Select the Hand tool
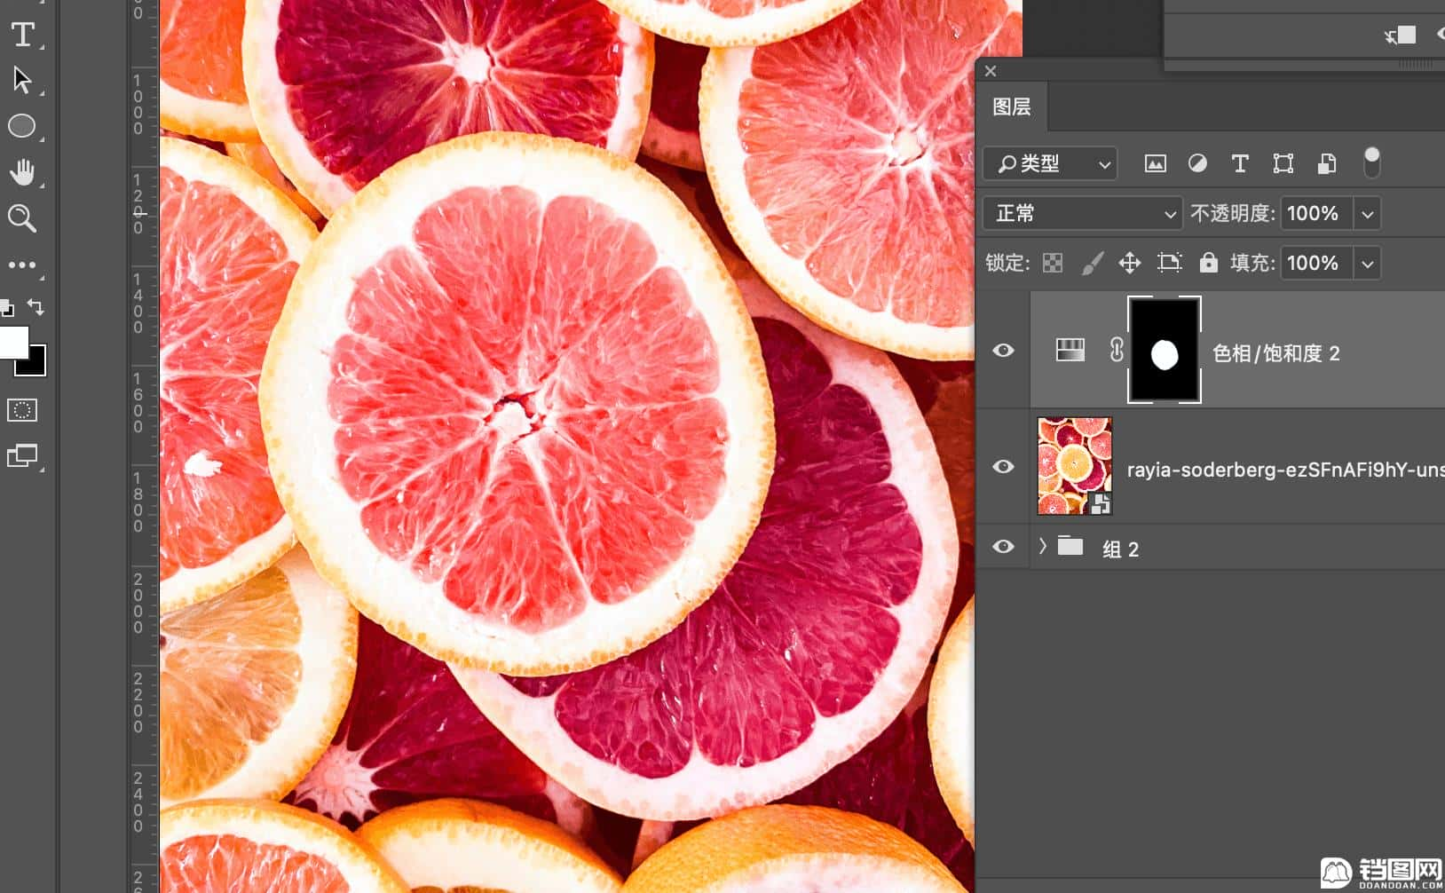Viewport: 1445px width, 893px height. (x=22, y=172)
